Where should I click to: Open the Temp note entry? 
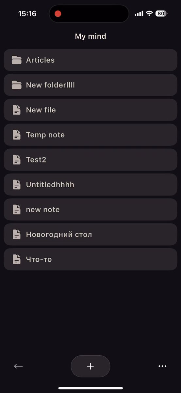click(90, 135)
